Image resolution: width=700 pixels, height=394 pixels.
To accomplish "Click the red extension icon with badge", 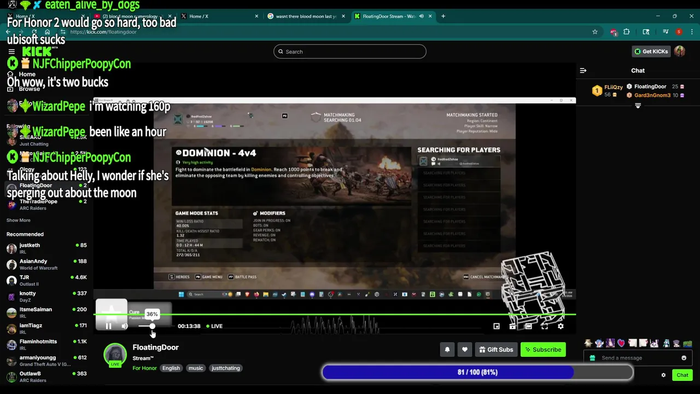I will coord(614,32).
